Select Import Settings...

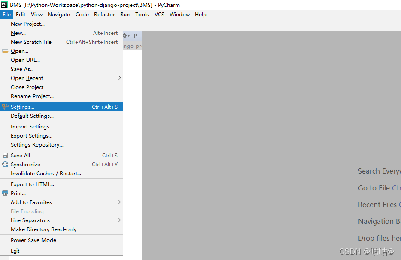point(62,127)
